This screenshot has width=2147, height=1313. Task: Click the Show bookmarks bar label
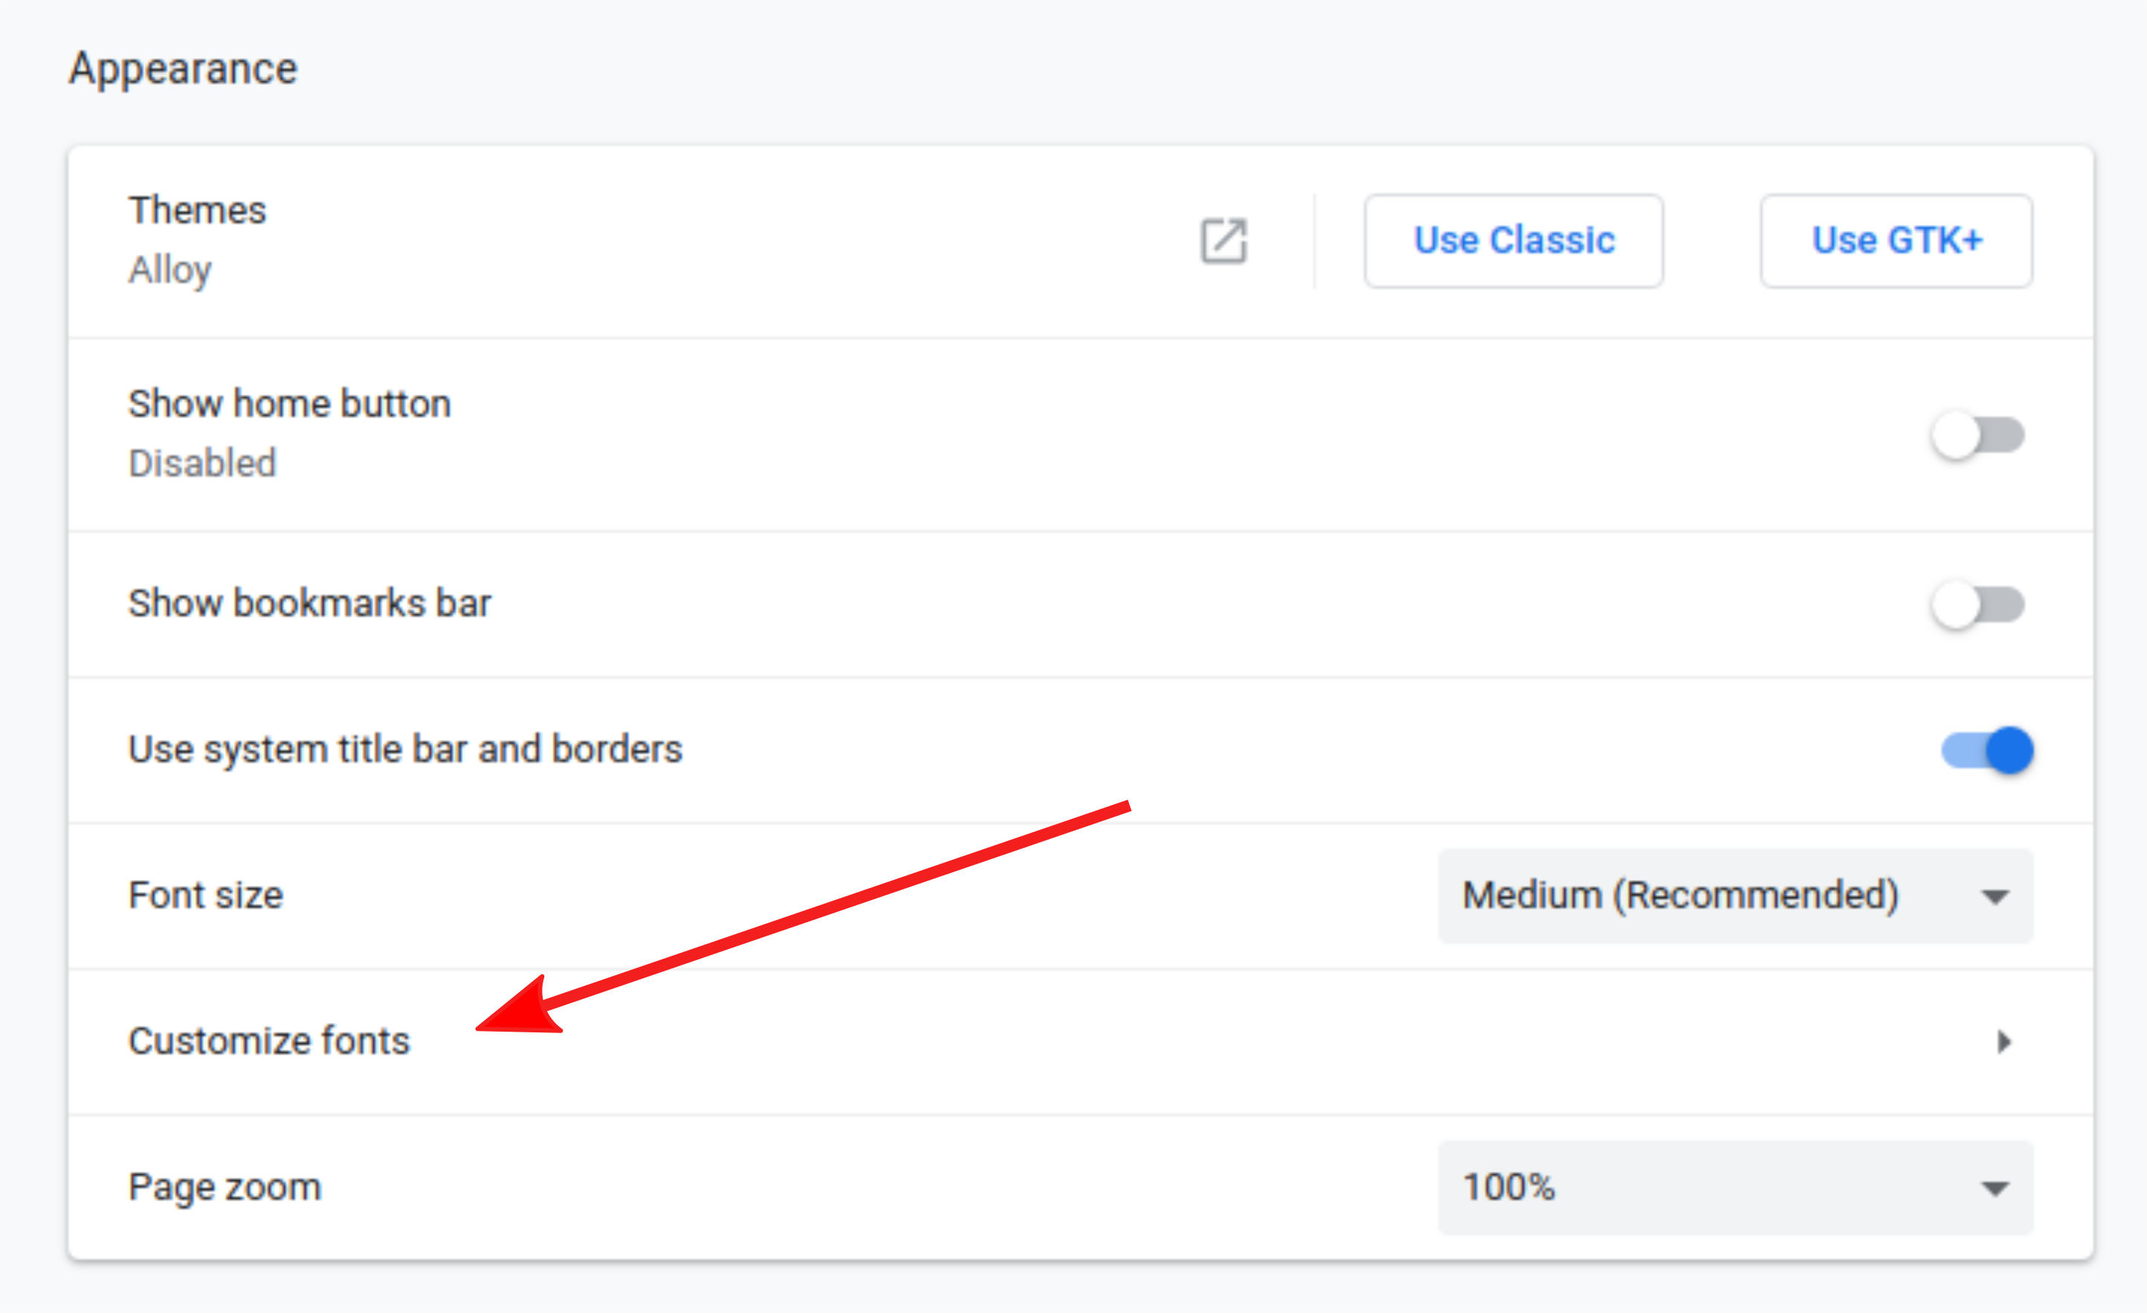coord(310,604)
